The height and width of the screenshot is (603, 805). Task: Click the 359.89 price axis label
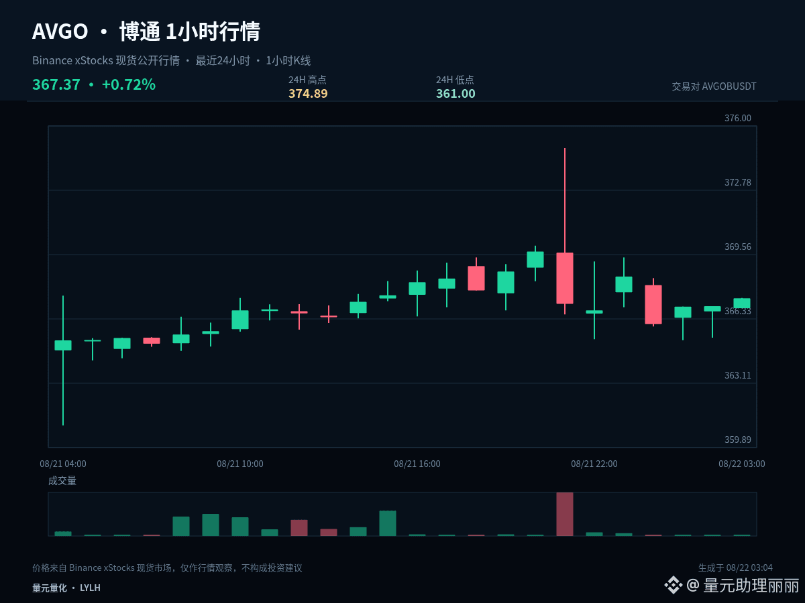point(738,440)
